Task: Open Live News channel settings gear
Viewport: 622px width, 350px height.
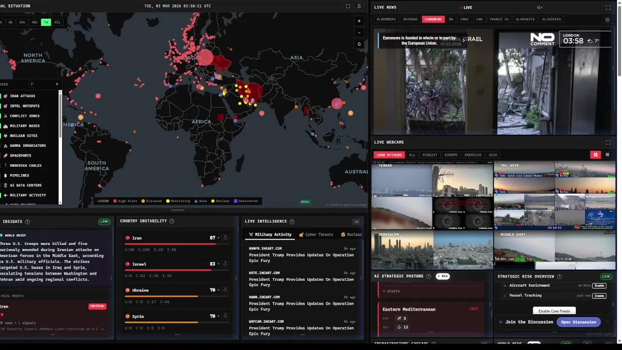Action: 607,20
